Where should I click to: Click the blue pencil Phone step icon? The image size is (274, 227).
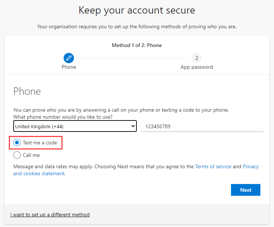tap(69, 58)
